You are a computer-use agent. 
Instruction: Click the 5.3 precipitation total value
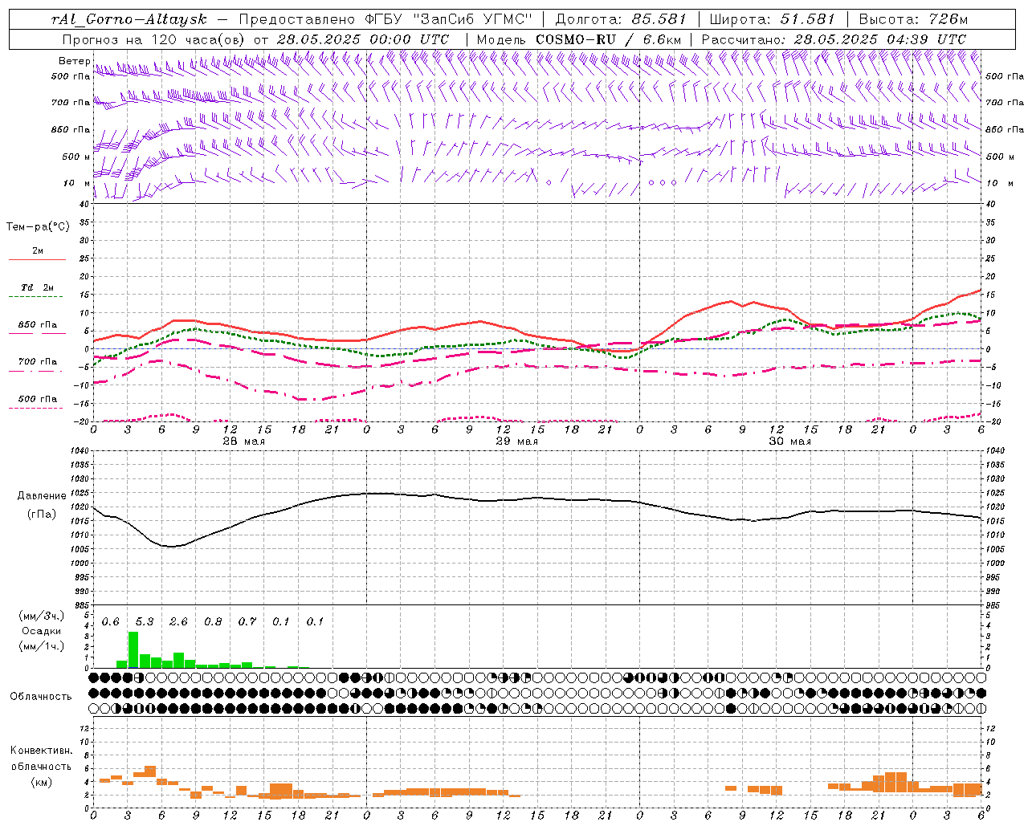(x=145, y=622)
